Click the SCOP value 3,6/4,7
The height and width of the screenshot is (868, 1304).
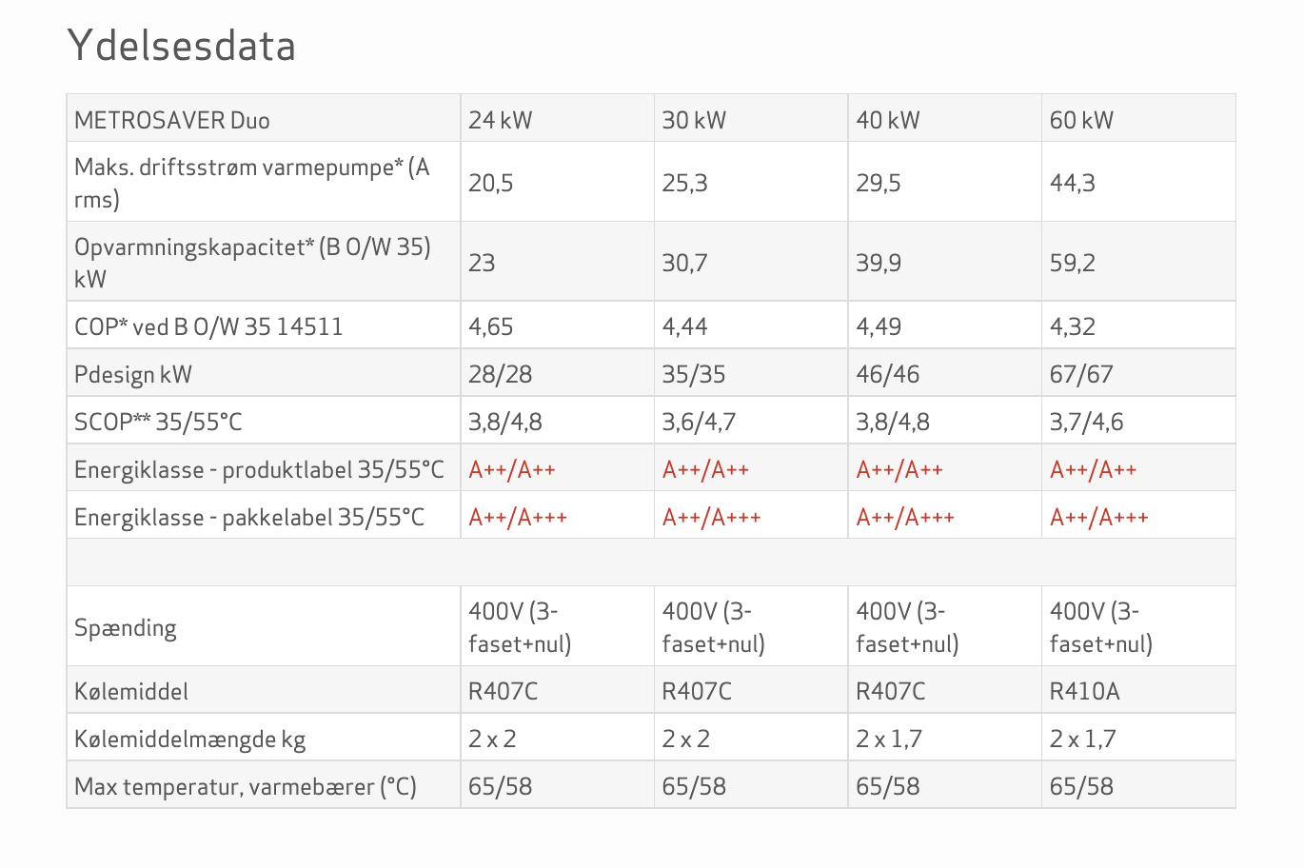tap(699, 422)
